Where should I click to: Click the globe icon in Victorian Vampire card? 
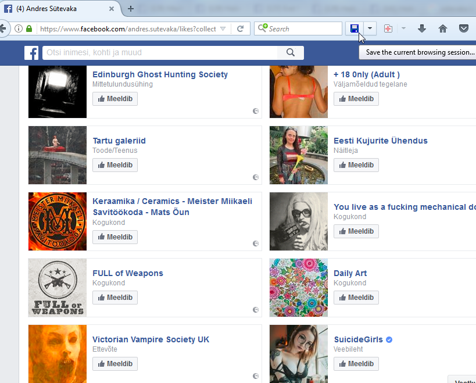[256, 376]
